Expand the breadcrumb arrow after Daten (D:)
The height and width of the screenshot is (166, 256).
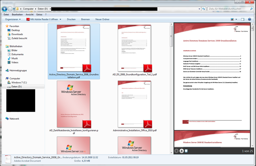pos(50,9)
